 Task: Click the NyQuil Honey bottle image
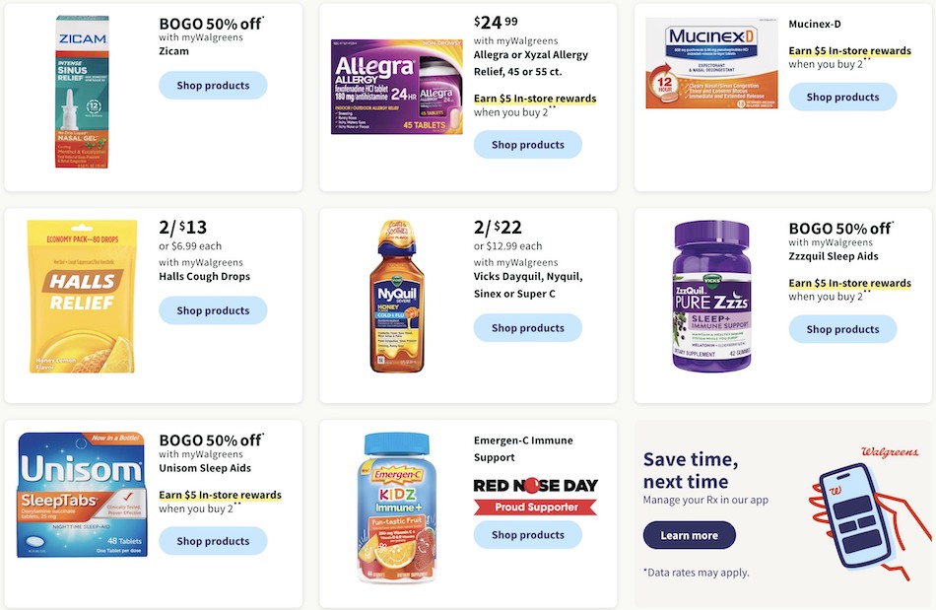(397, 297)
